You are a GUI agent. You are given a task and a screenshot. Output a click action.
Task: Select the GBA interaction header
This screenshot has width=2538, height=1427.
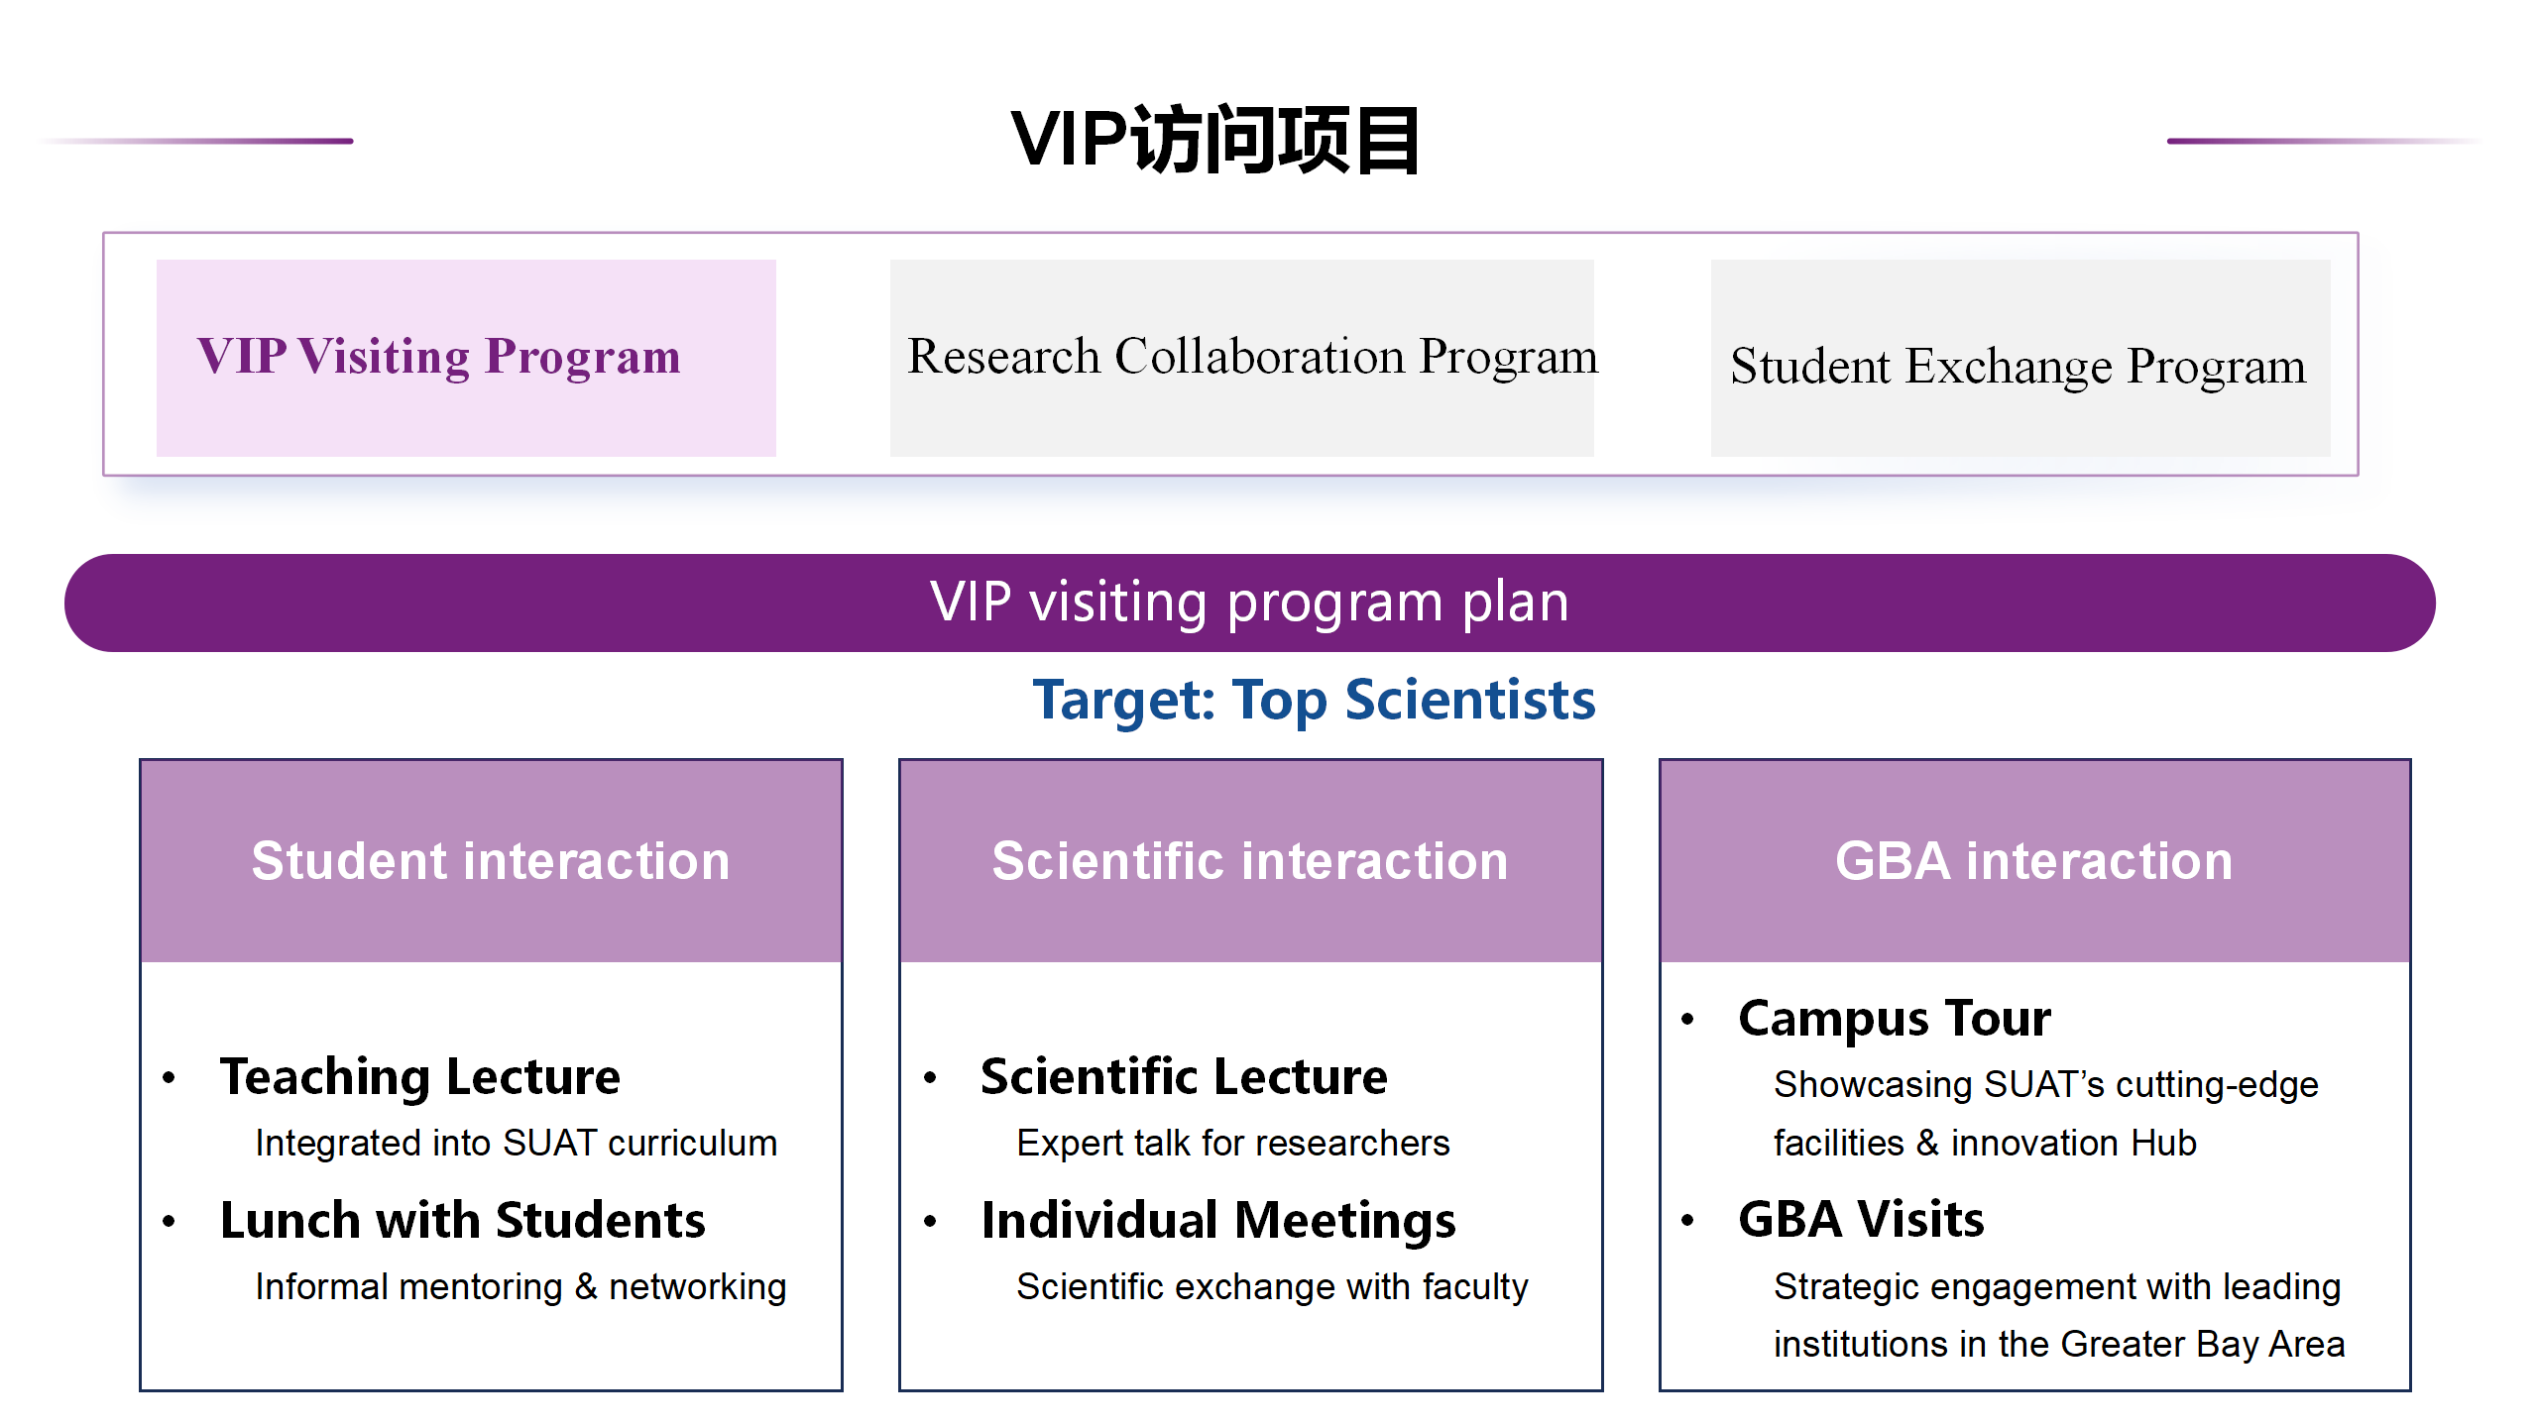coord(2034,860)
